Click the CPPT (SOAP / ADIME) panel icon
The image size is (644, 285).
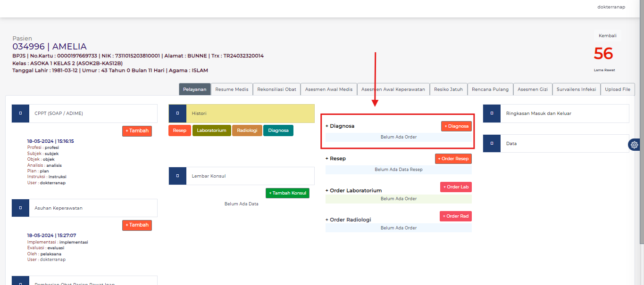[20, 114]
